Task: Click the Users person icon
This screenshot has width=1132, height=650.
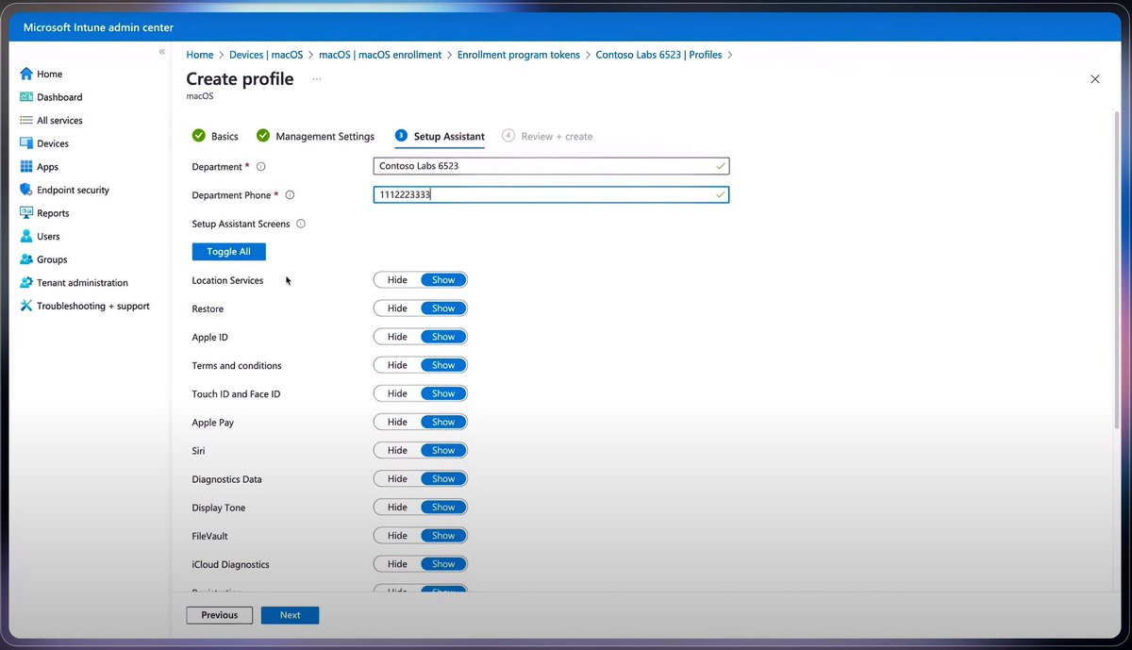Action: click(x=26, y=236)
